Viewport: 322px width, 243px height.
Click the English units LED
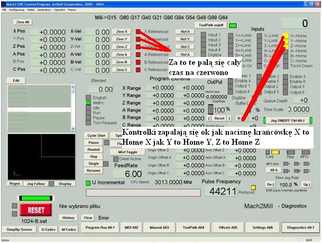click(x=88, y=98)
